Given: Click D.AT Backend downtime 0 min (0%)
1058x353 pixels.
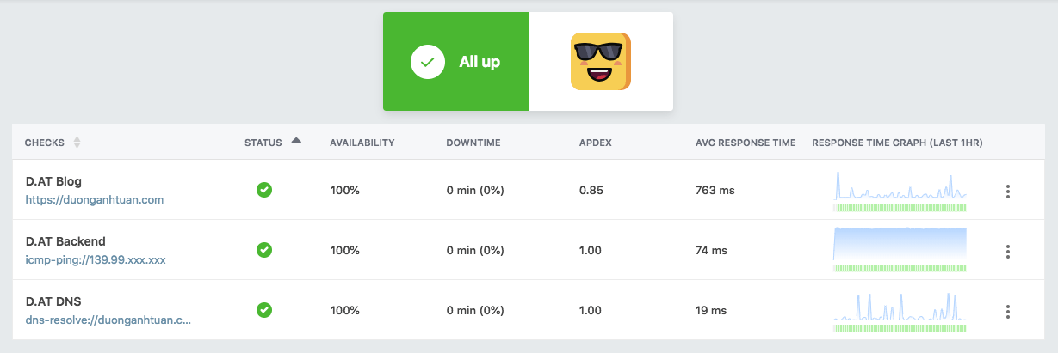Looking at the screenshot, I should click(475, 251).
